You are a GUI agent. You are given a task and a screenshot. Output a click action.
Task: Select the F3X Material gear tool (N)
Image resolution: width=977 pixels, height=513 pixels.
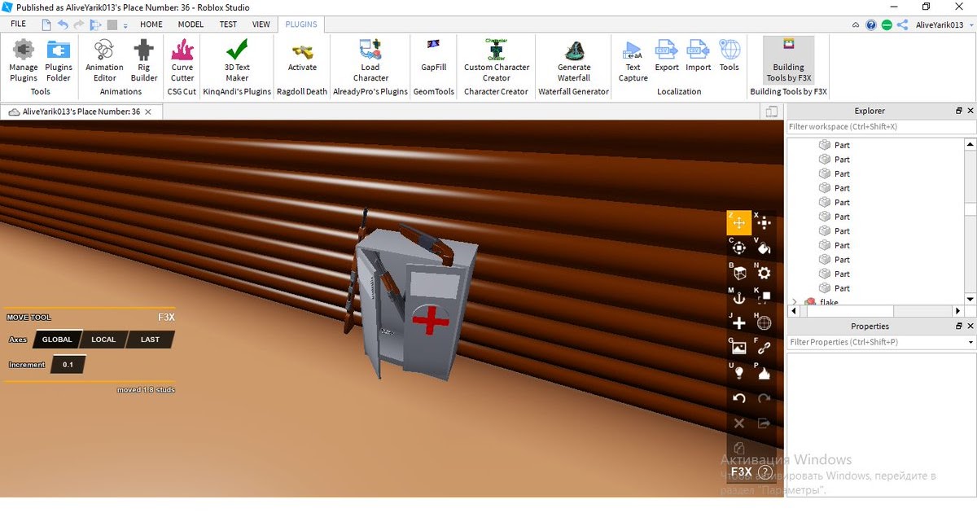[x=764, y=273]
